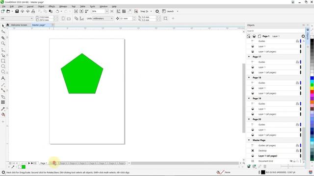The image size is (314, 176).
Task: Select the Page 4 page tab
Action: [x=73, y=163]
